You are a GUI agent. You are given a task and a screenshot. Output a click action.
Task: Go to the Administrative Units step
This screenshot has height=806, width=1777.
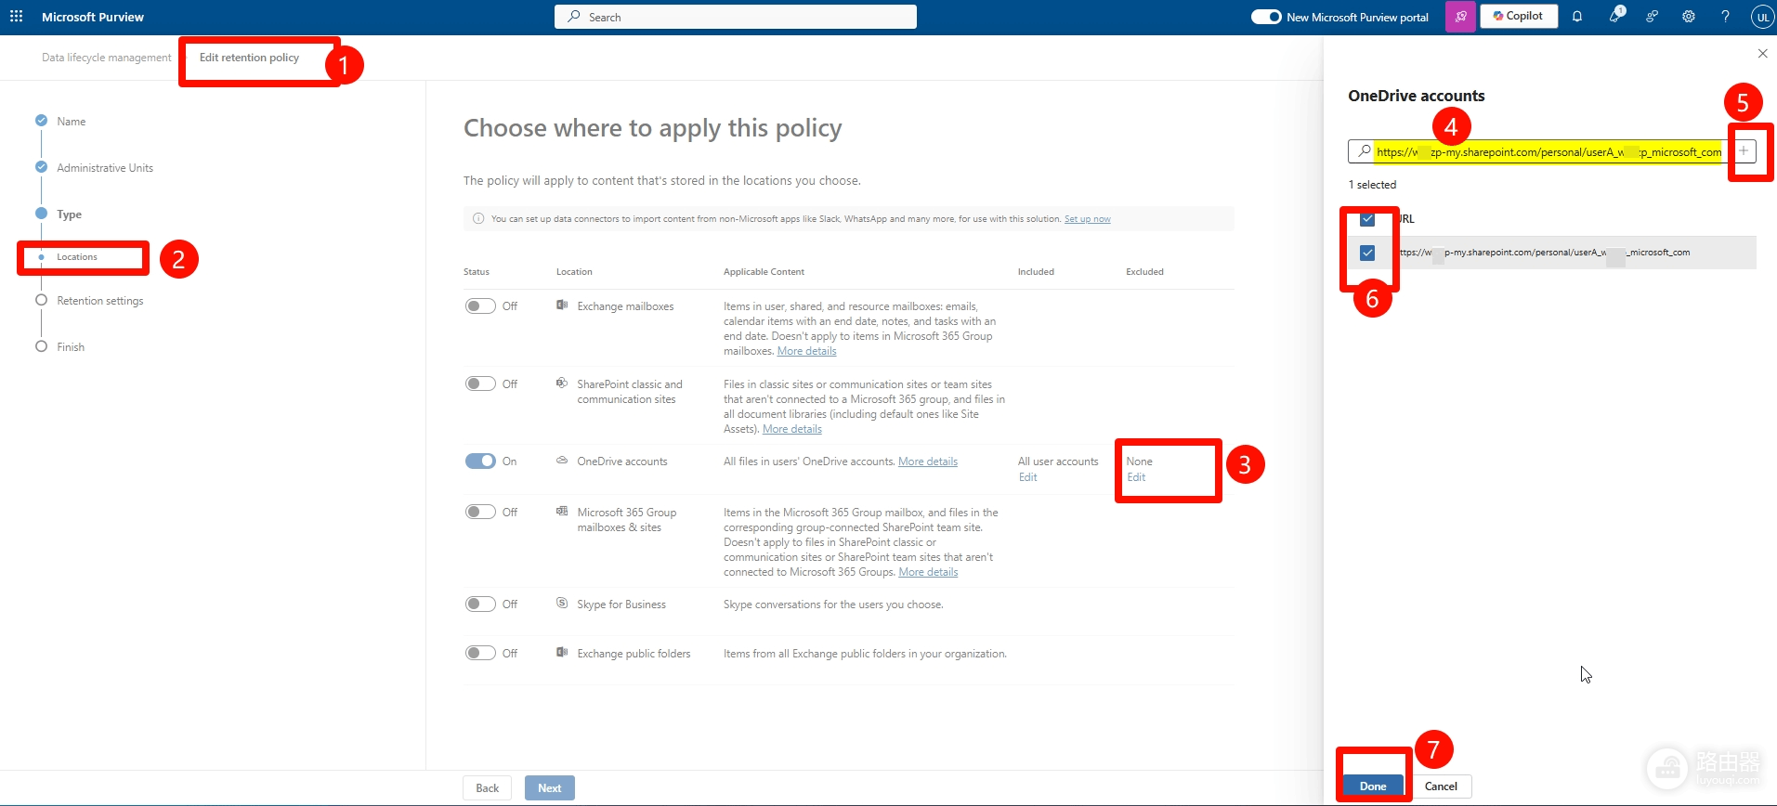105,168
